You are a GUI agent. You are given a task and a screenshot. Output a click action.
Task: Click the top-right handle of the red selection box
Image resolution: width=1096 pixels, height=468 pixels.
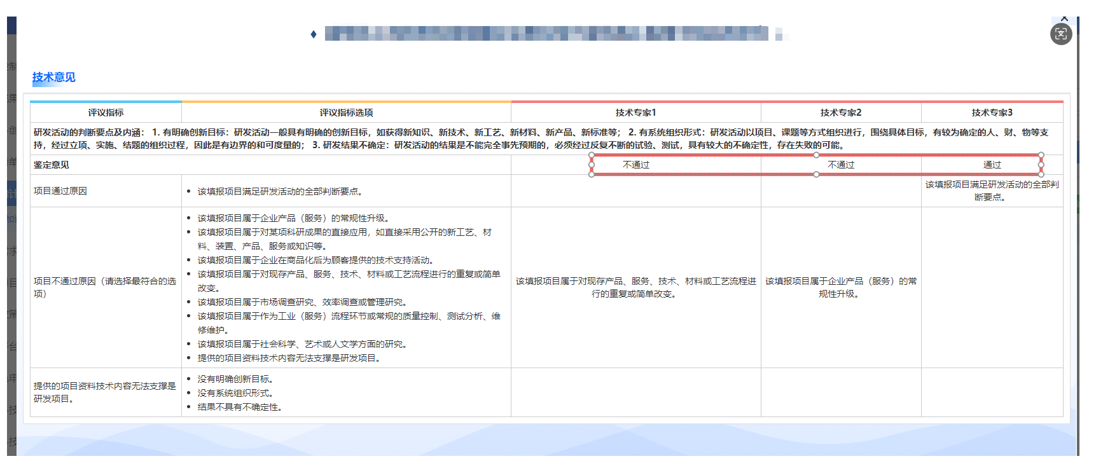[1041, 155]
